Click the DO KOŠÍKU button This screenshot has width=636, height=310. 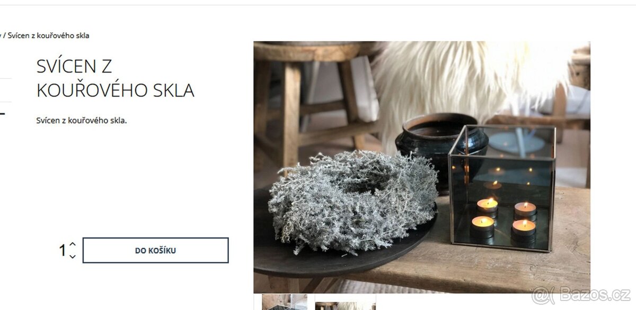(x=155, y=250)
